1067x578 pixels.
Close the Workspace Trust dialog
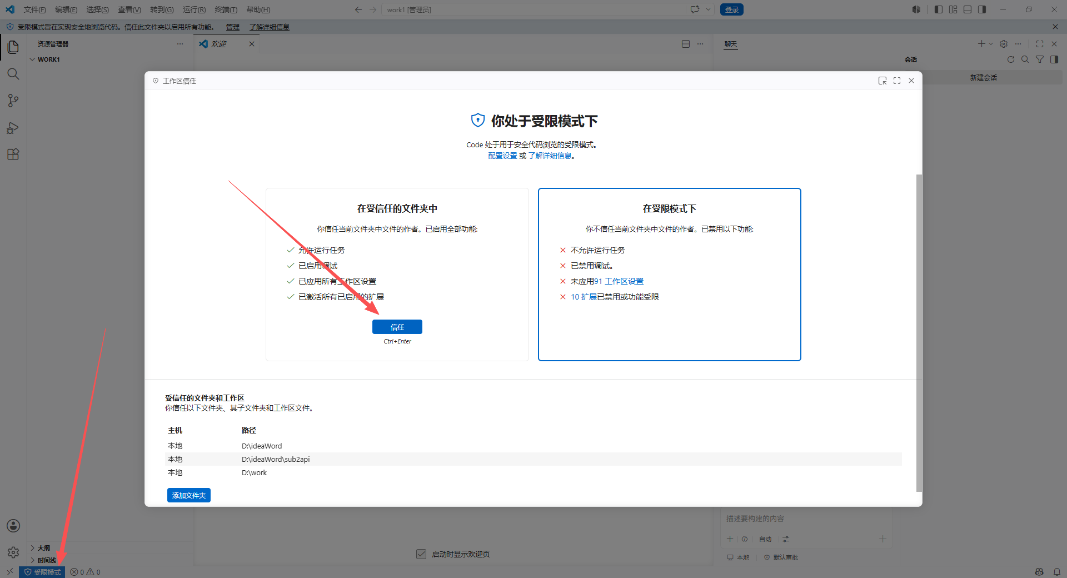click(x=911, y=81)
